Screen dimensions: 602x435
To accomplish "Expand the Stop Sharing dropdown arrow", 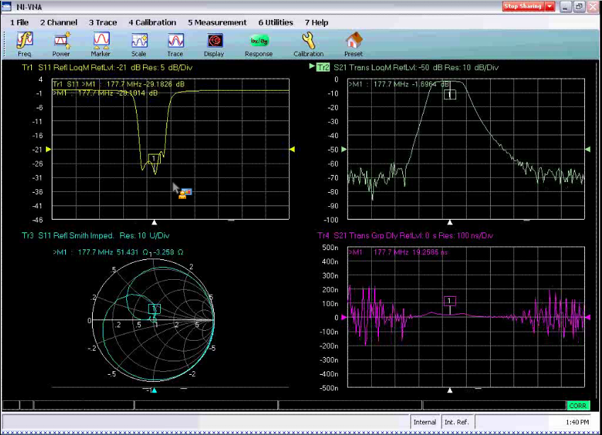I will tap(550, 6).
